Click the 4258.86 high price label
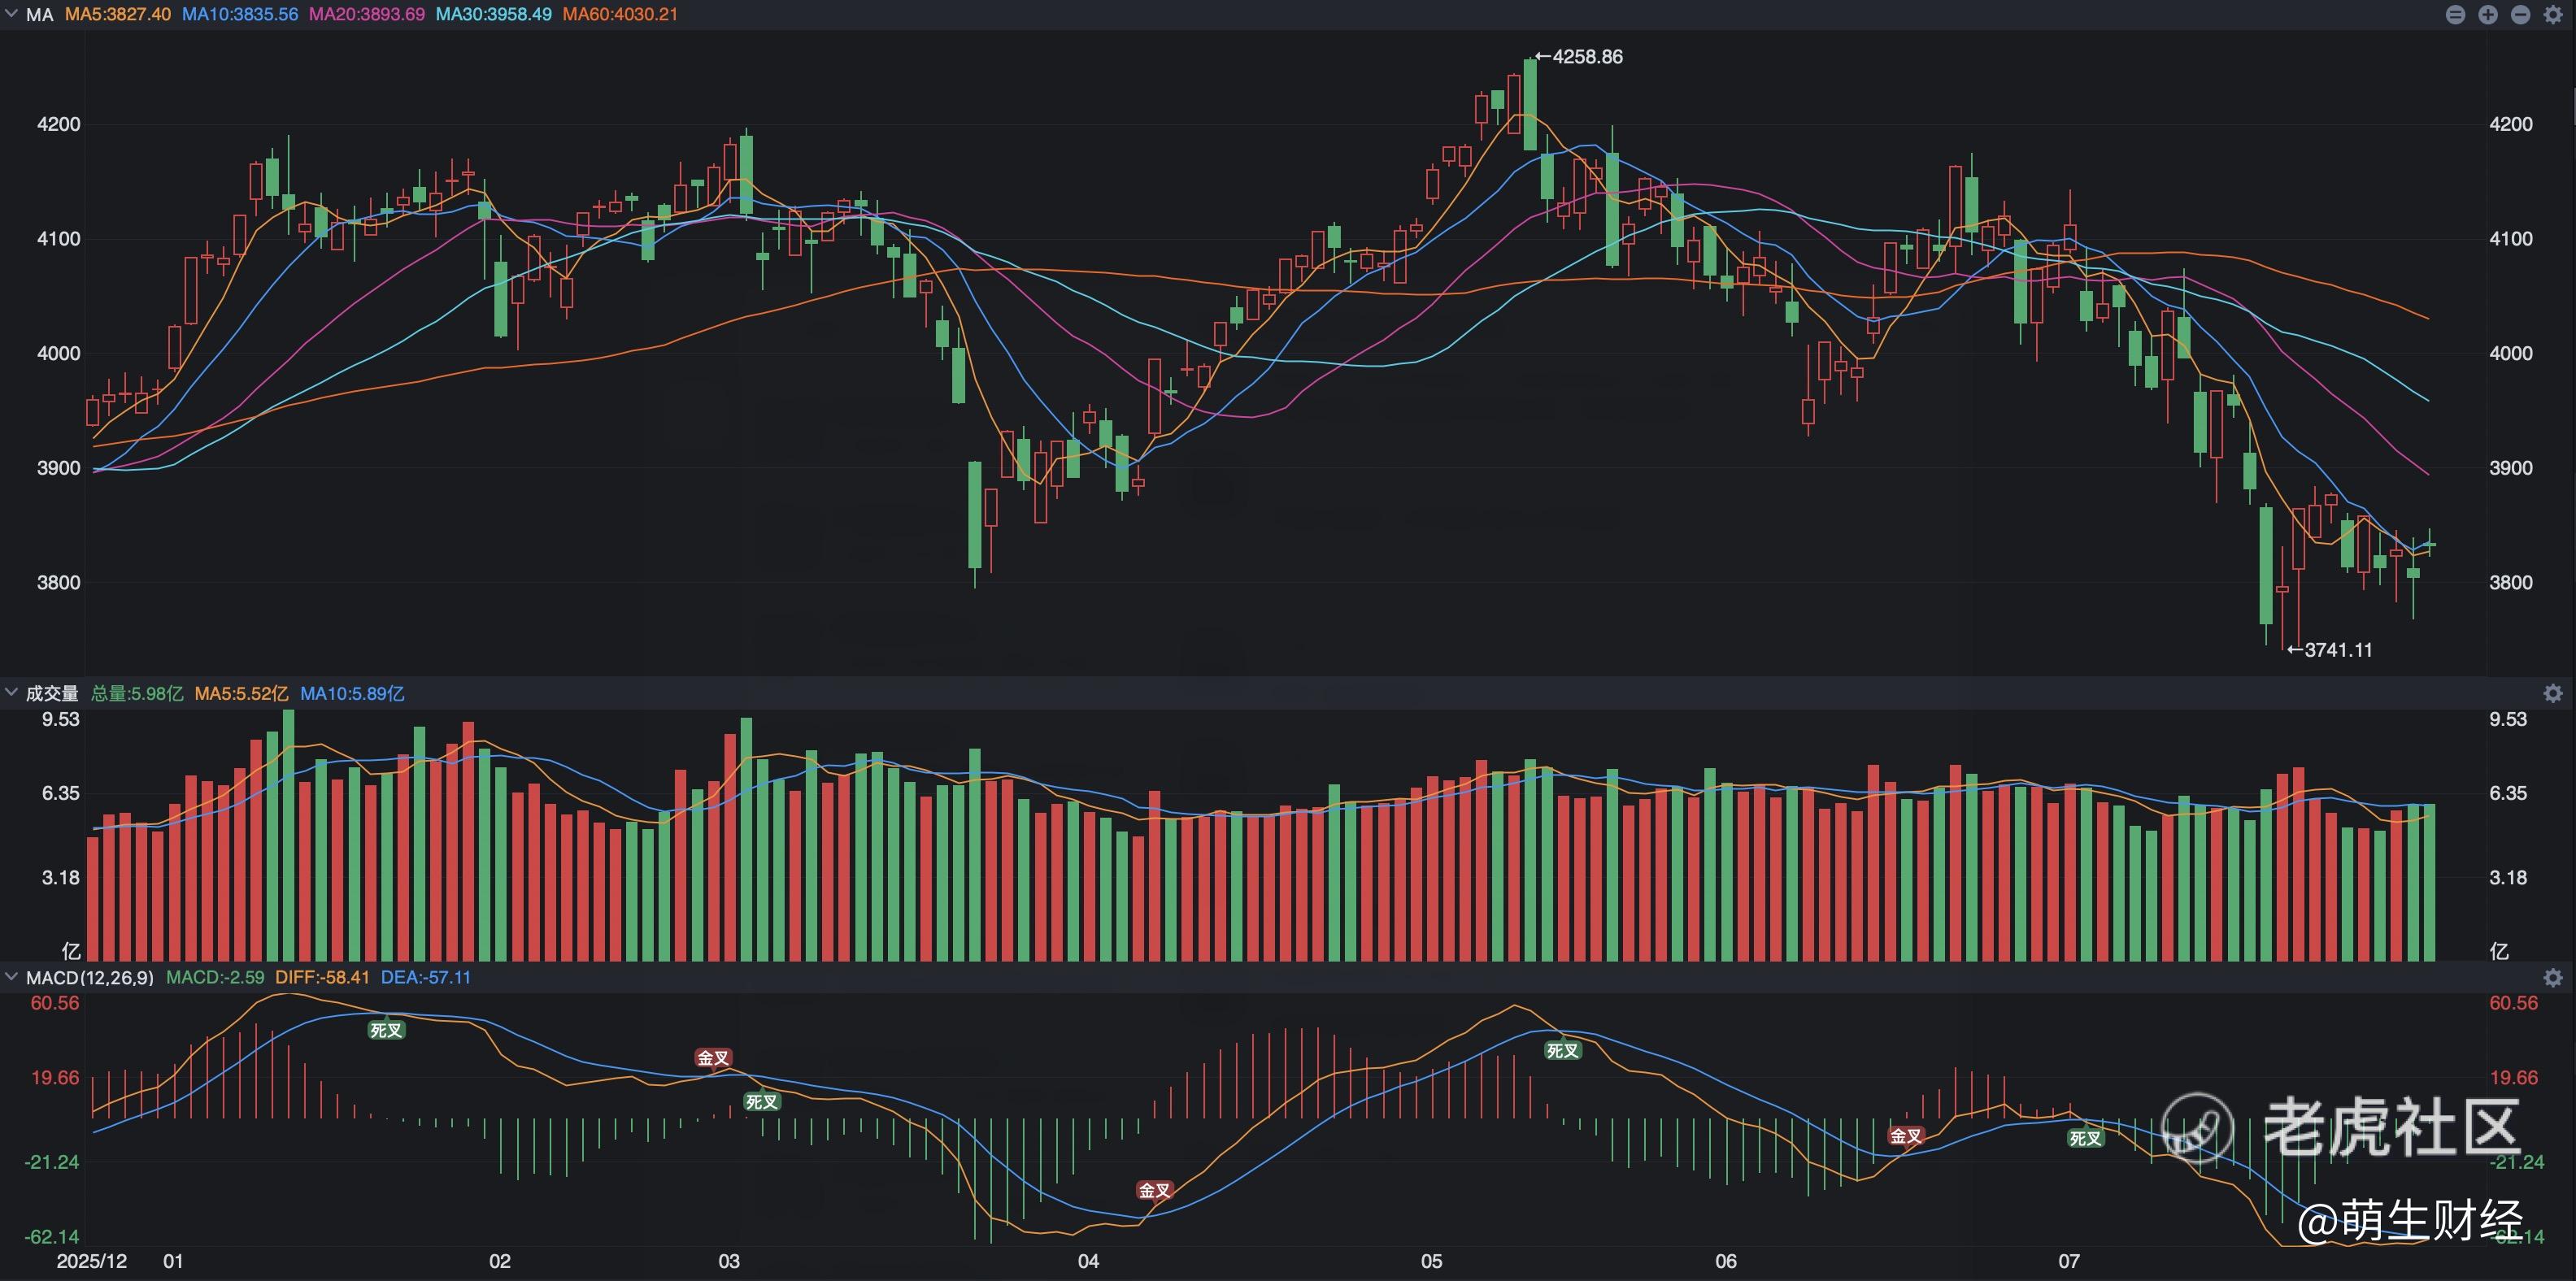 coord(1588,57)
